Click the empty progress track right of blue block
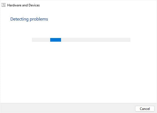The image size is (157, 113). click(96, 40)
